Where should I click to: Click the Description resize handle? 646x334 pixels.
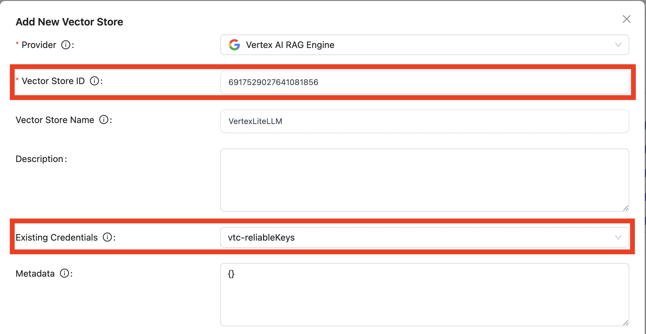point(626,208)
